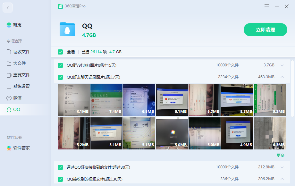Click the QQ bell icon in sidebar
This screenshot has width=295, height=186.
coord(9,110)
